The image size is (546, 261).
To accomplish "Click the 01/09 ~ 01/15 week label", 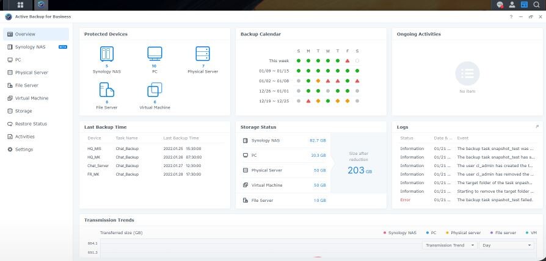I will pyautogui.click(x=274, y=71).
